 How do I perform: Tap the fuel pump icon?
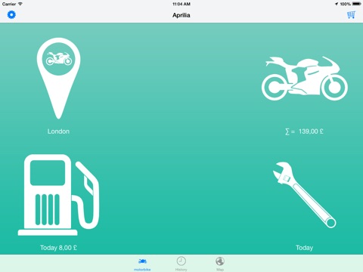point(58,195)
